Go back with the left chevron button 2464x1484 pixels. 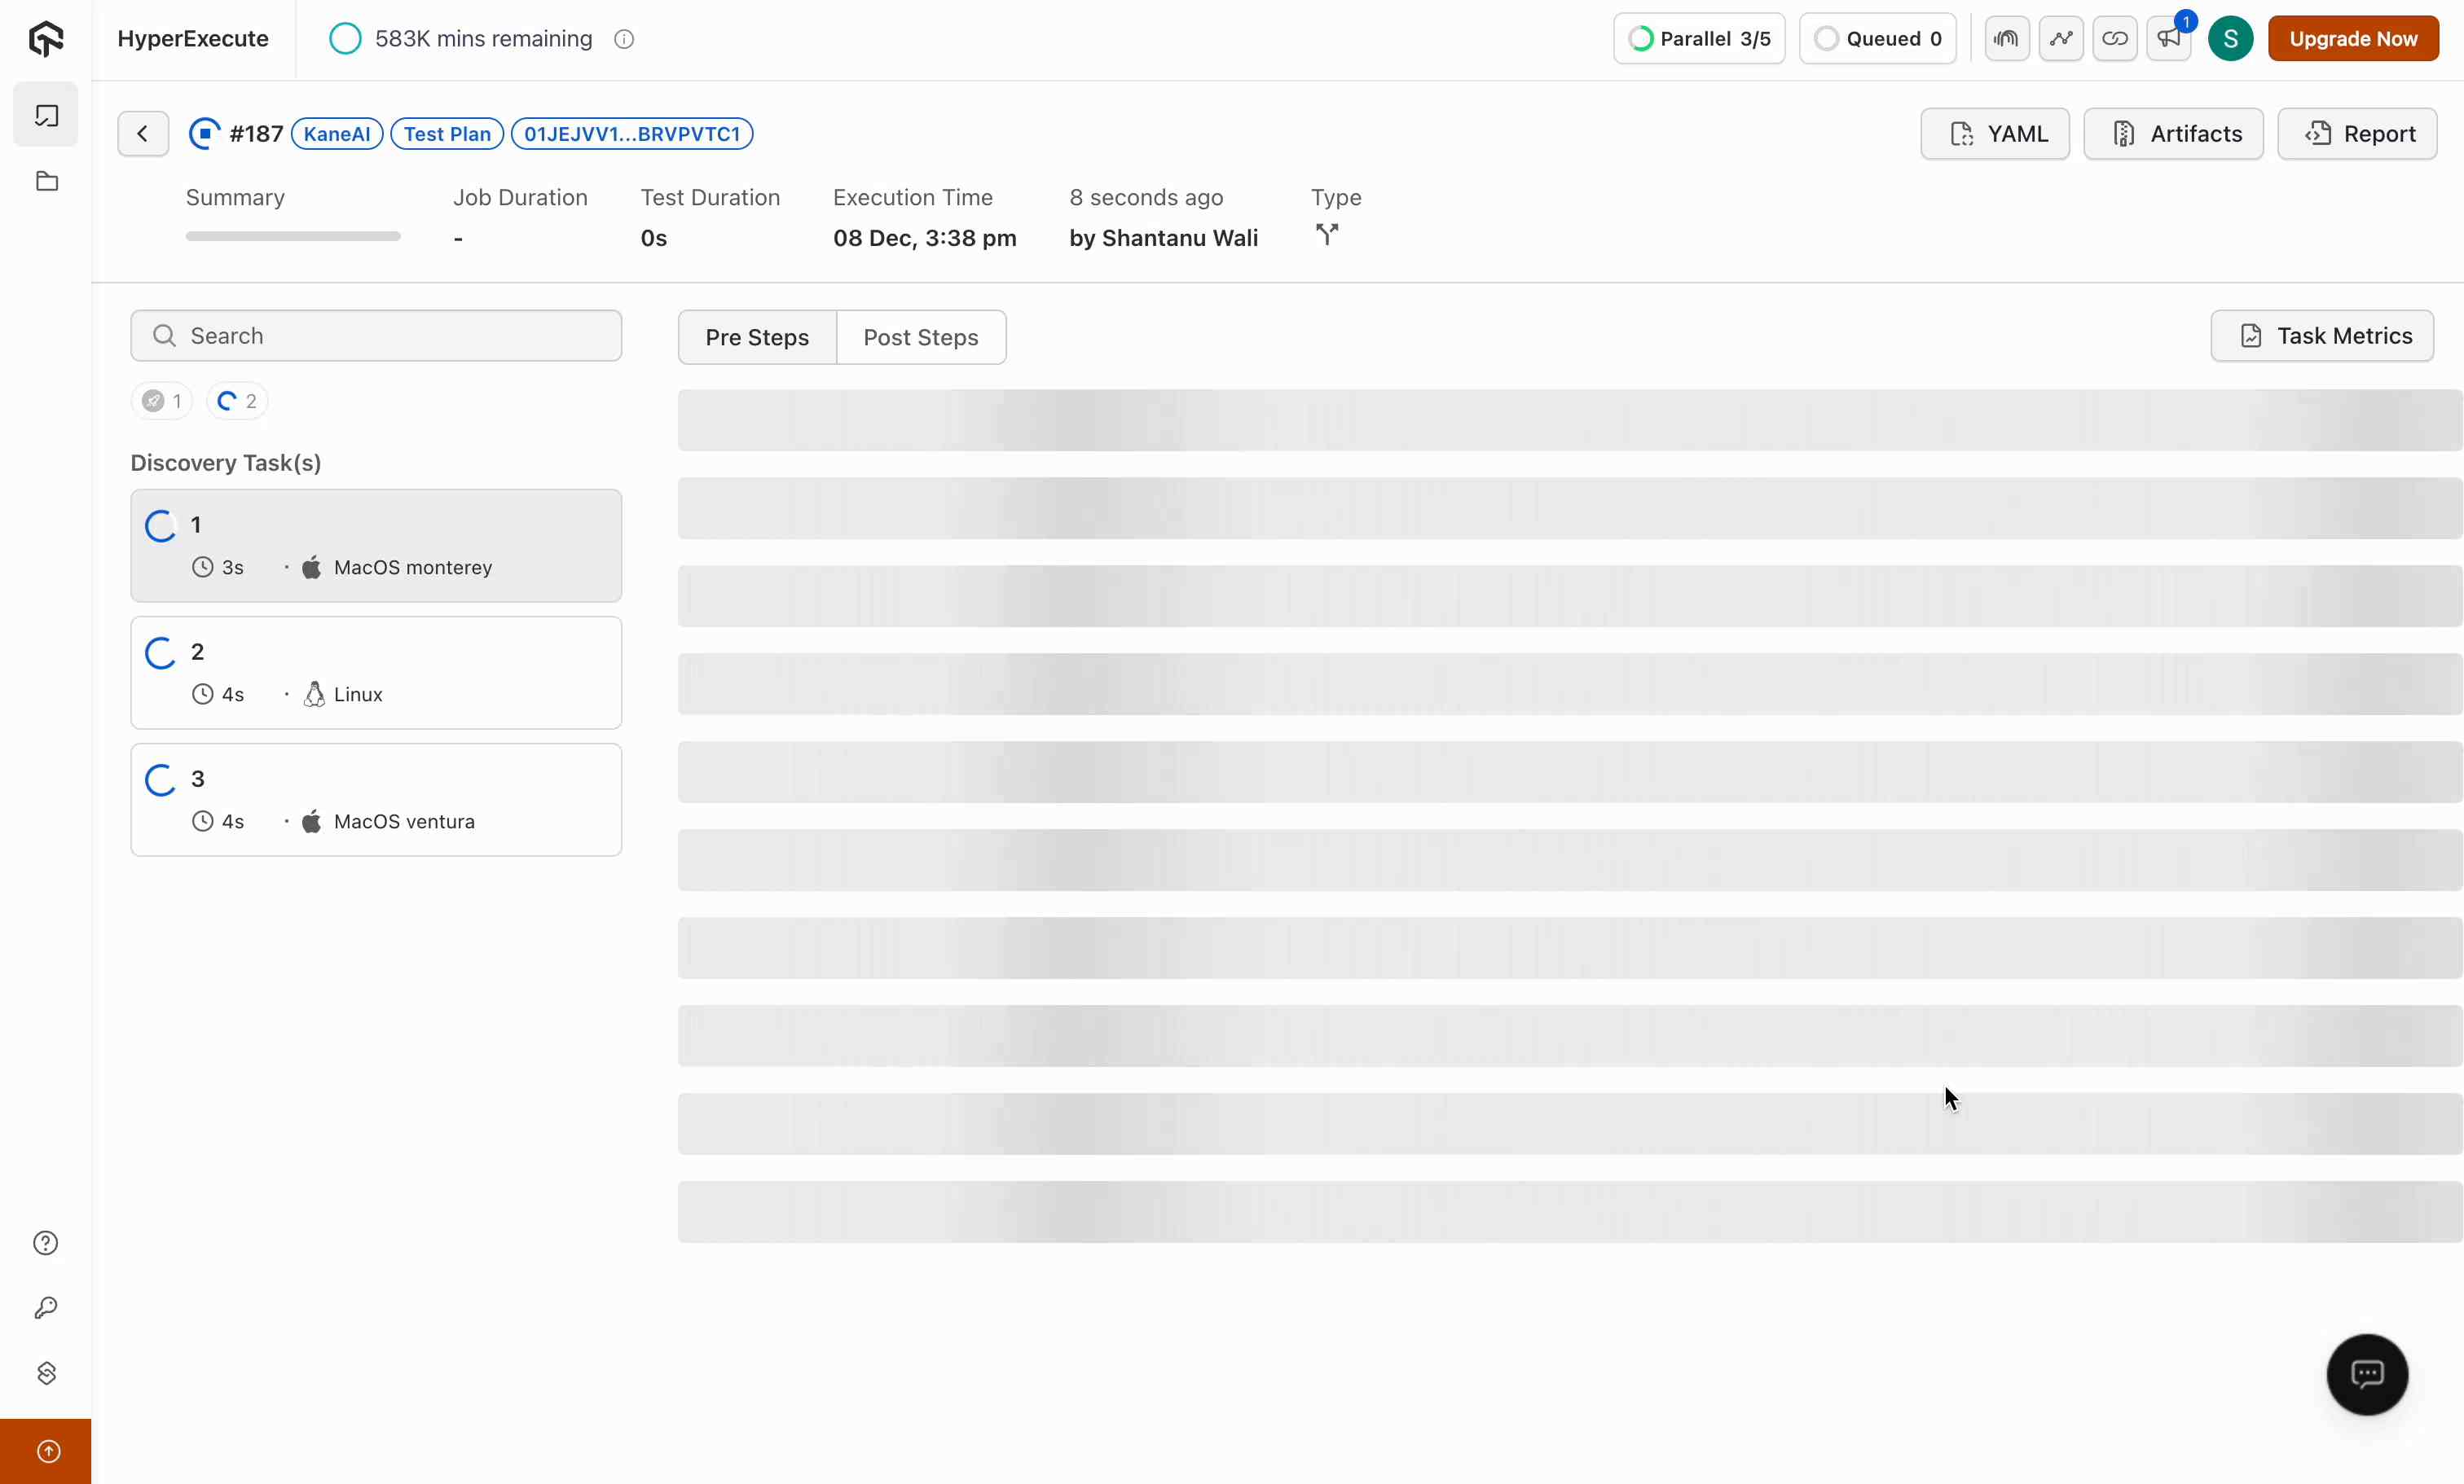click(x=143, y=133)
